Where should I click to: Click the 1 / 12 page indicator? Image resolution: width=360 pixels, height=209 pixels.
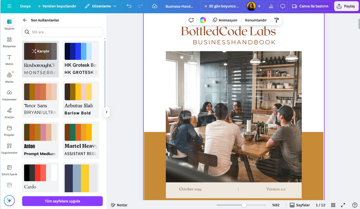pos(320,205)
